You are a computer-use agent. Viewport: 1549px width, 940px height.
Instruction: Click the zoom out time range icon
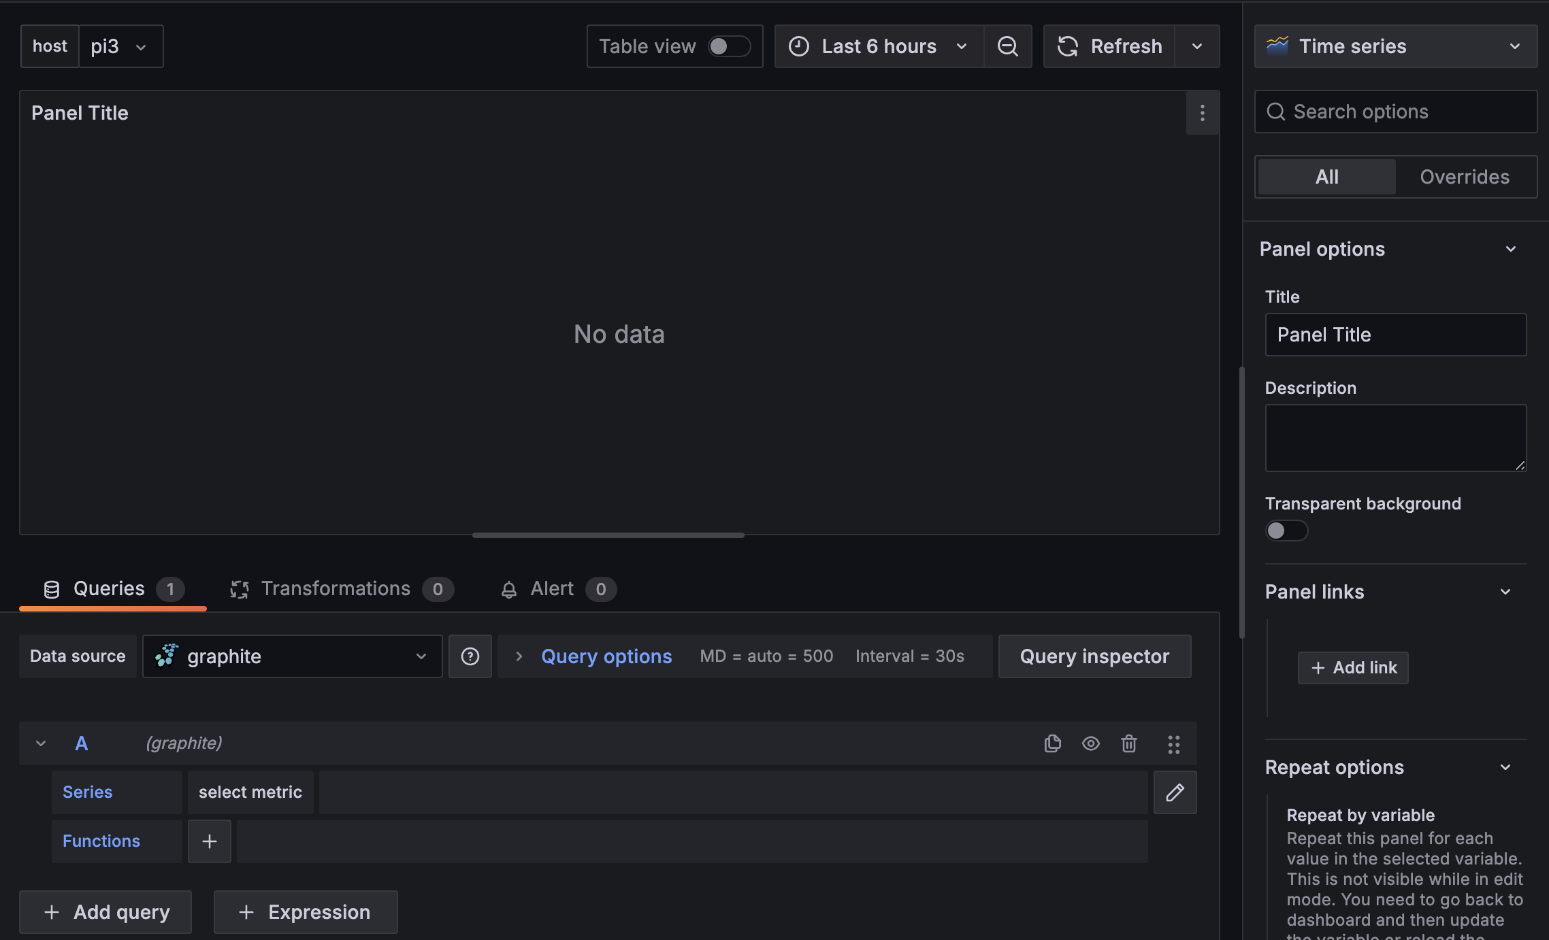coord(1007,46)
